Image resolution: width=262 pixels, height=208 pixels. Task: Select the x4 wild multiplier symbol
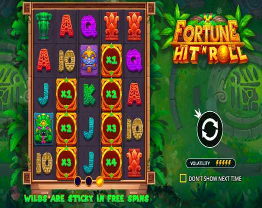point(111,162)
